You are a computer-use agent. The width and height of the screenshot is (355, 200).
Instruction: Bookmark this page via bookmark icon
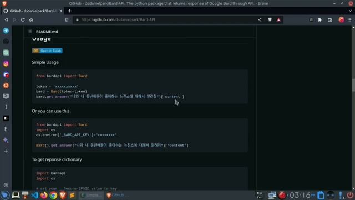tap(67, 20)
